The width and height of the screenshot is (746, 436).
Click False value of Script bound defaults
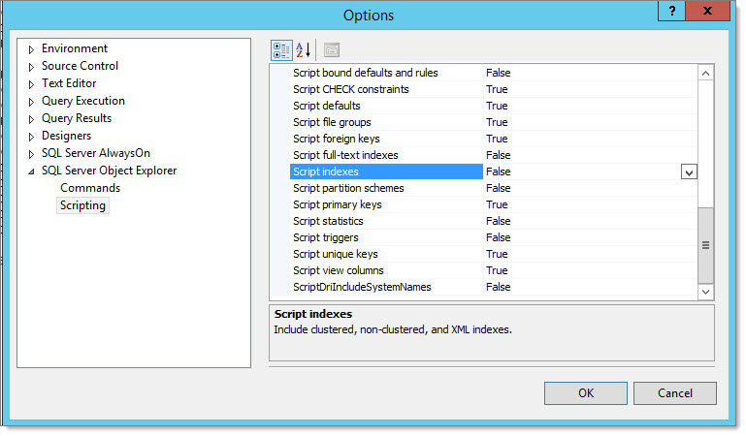click(x=498, y=73)
